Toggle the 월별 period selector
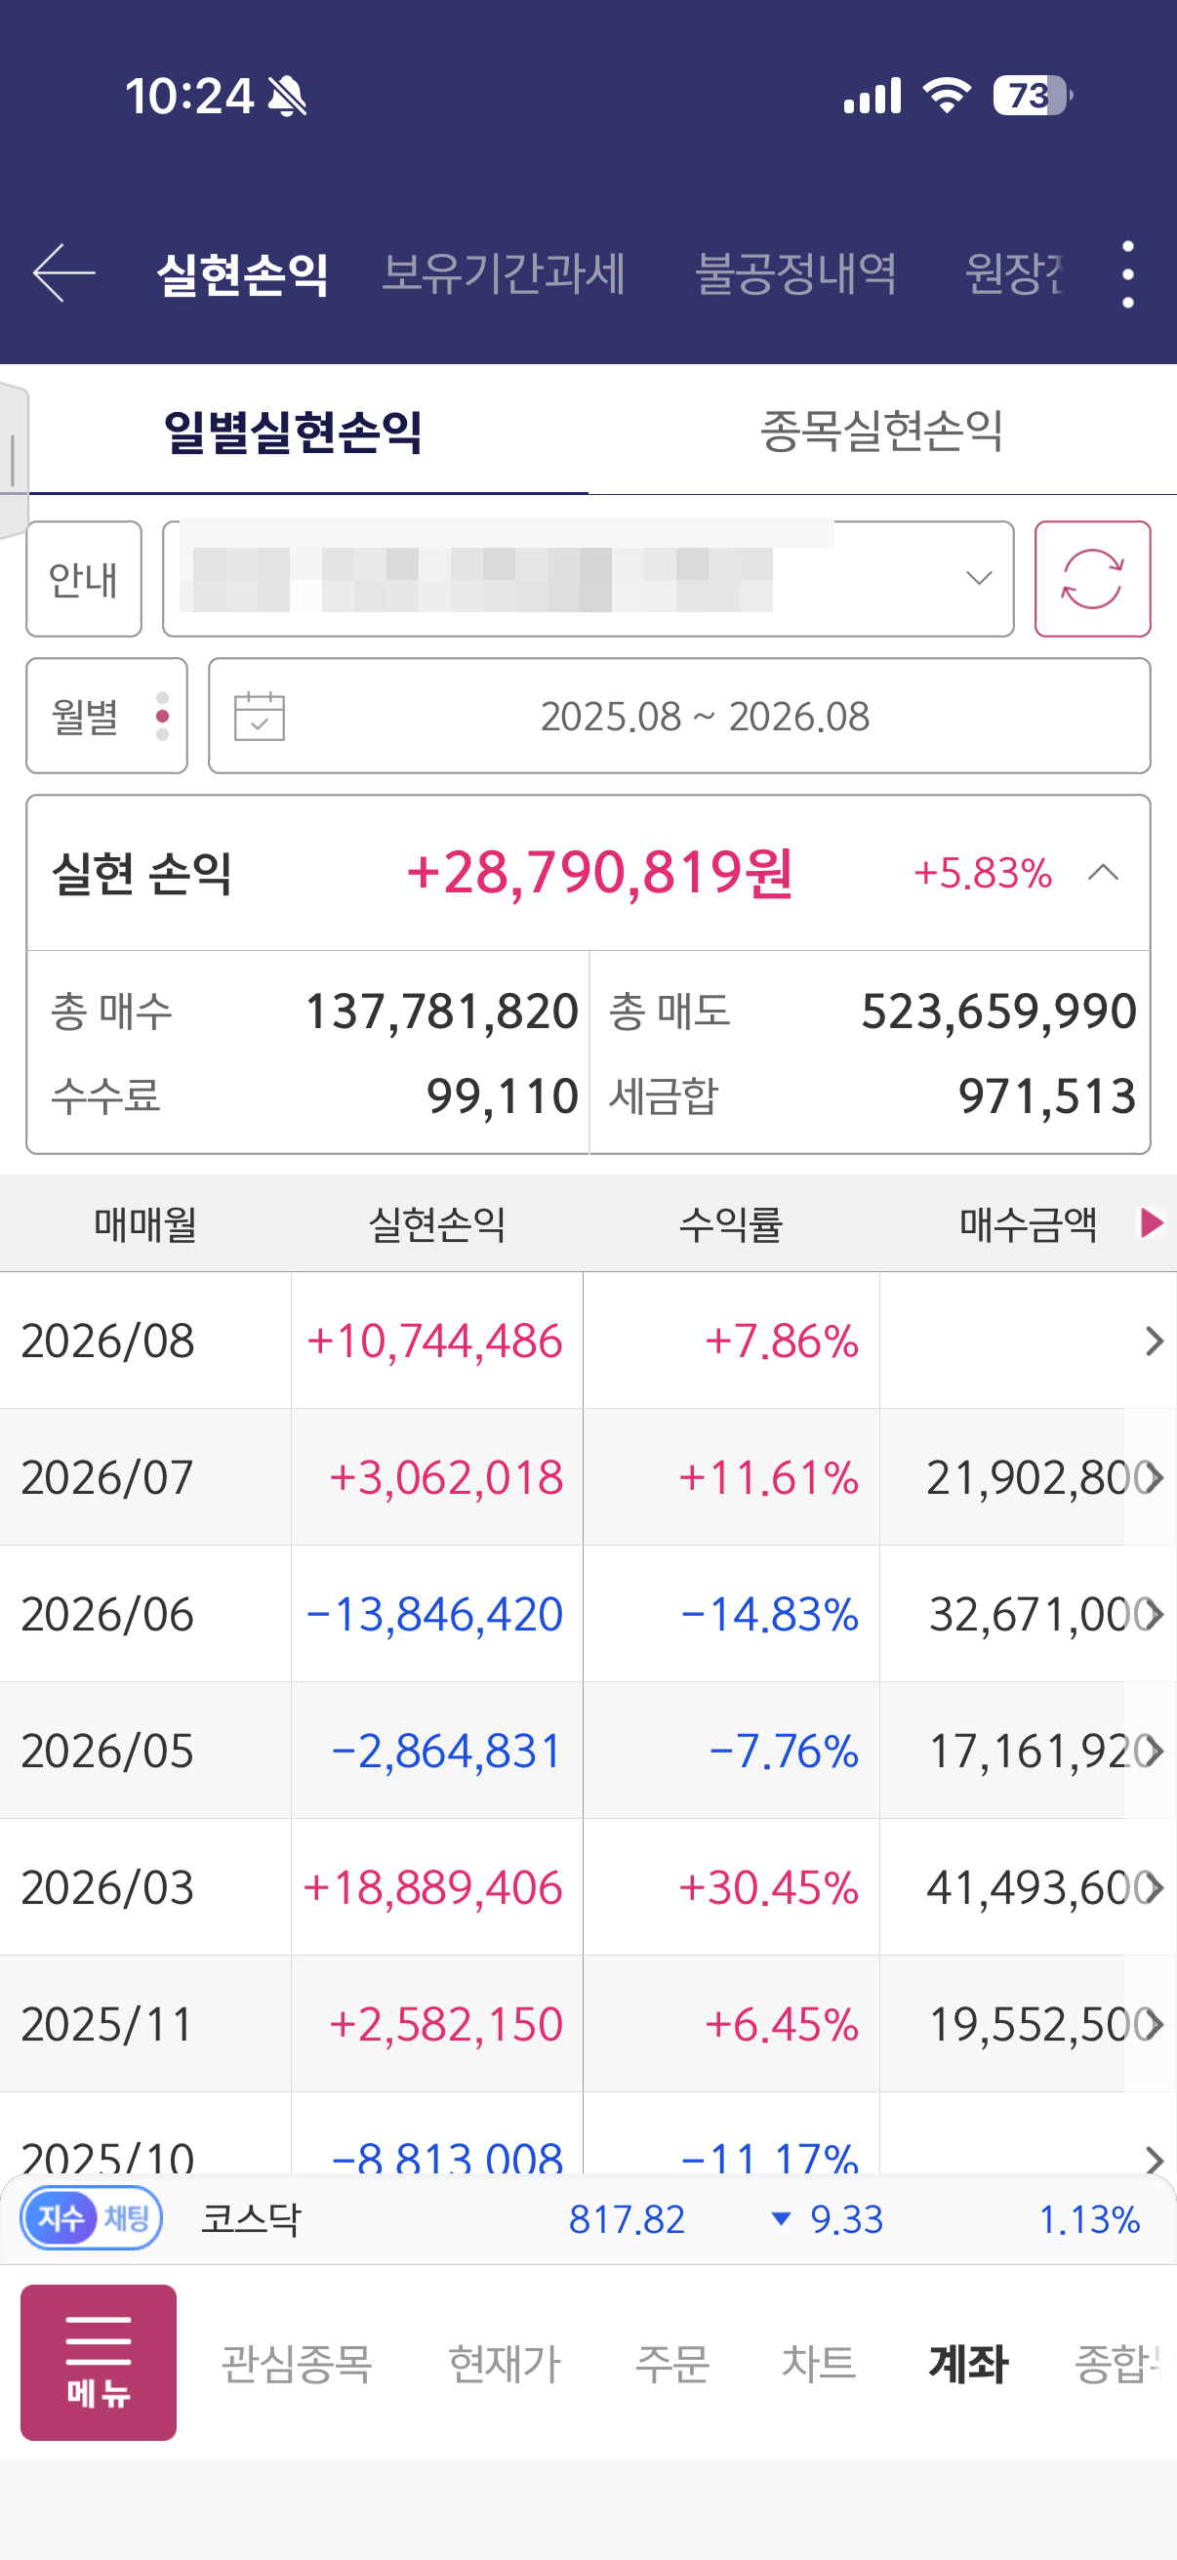1177x2560 pixels. coord(106,716)
